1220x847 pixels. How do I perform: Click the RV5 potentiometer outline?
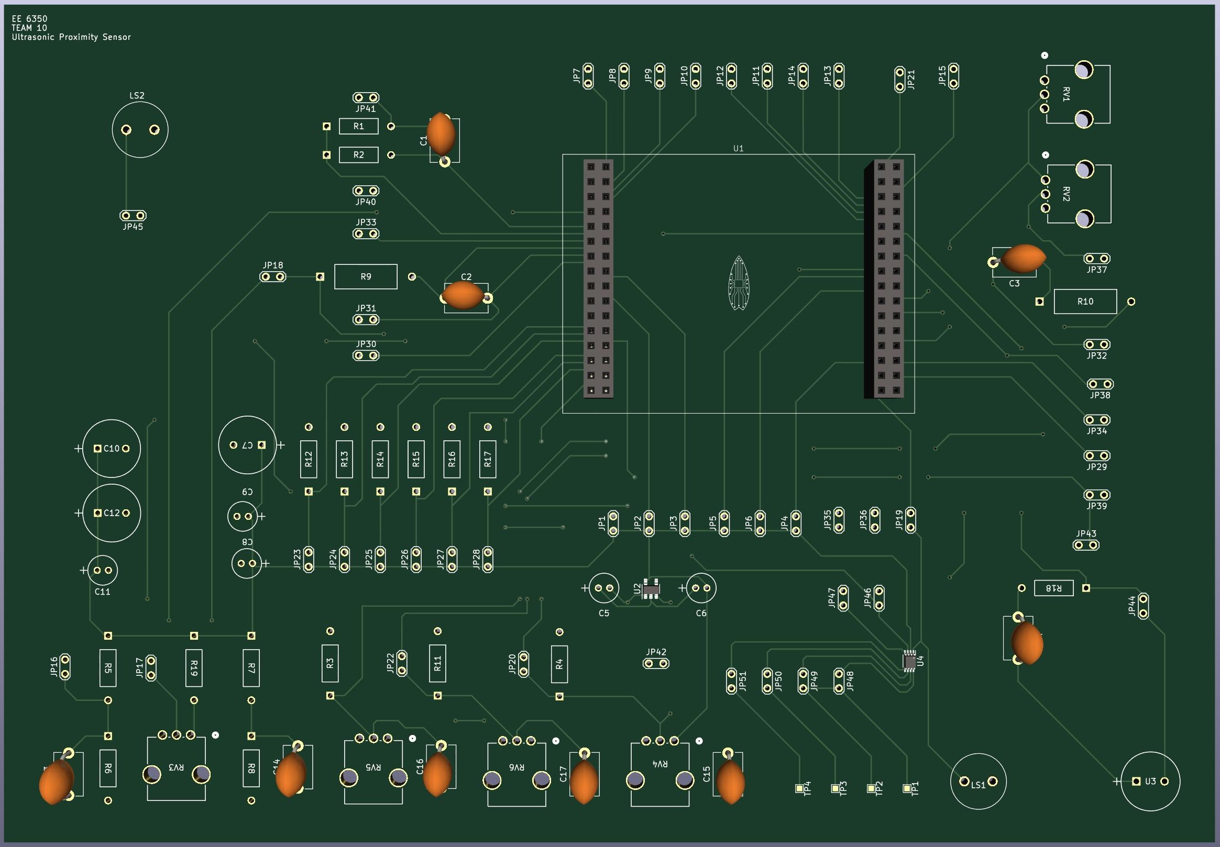pos(373,772)
